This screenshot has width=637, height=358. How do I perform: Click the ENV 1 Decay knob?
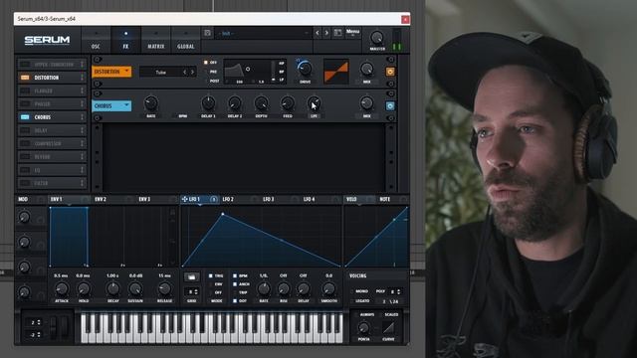(x=112, y=289)
